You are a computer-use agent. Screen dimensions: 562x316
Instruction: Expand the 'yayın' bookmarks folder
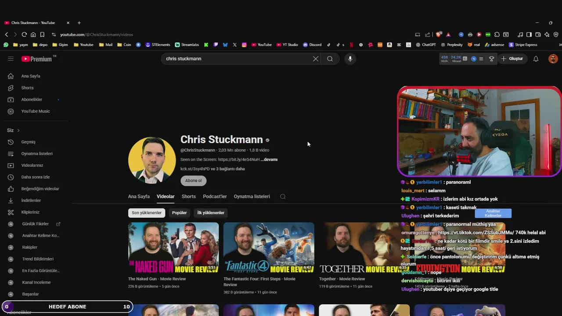(x=21, y=45)
